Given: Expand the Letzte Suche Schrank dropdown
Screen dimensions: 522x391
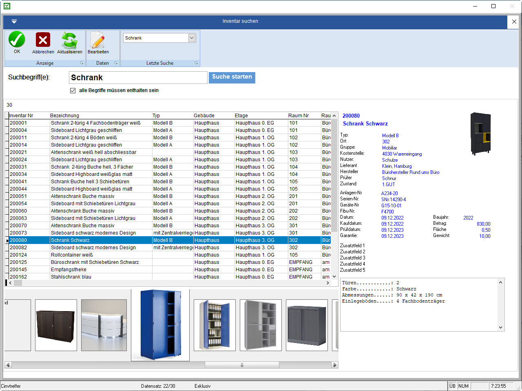Looking at the screenshot, I should point(192,38).
